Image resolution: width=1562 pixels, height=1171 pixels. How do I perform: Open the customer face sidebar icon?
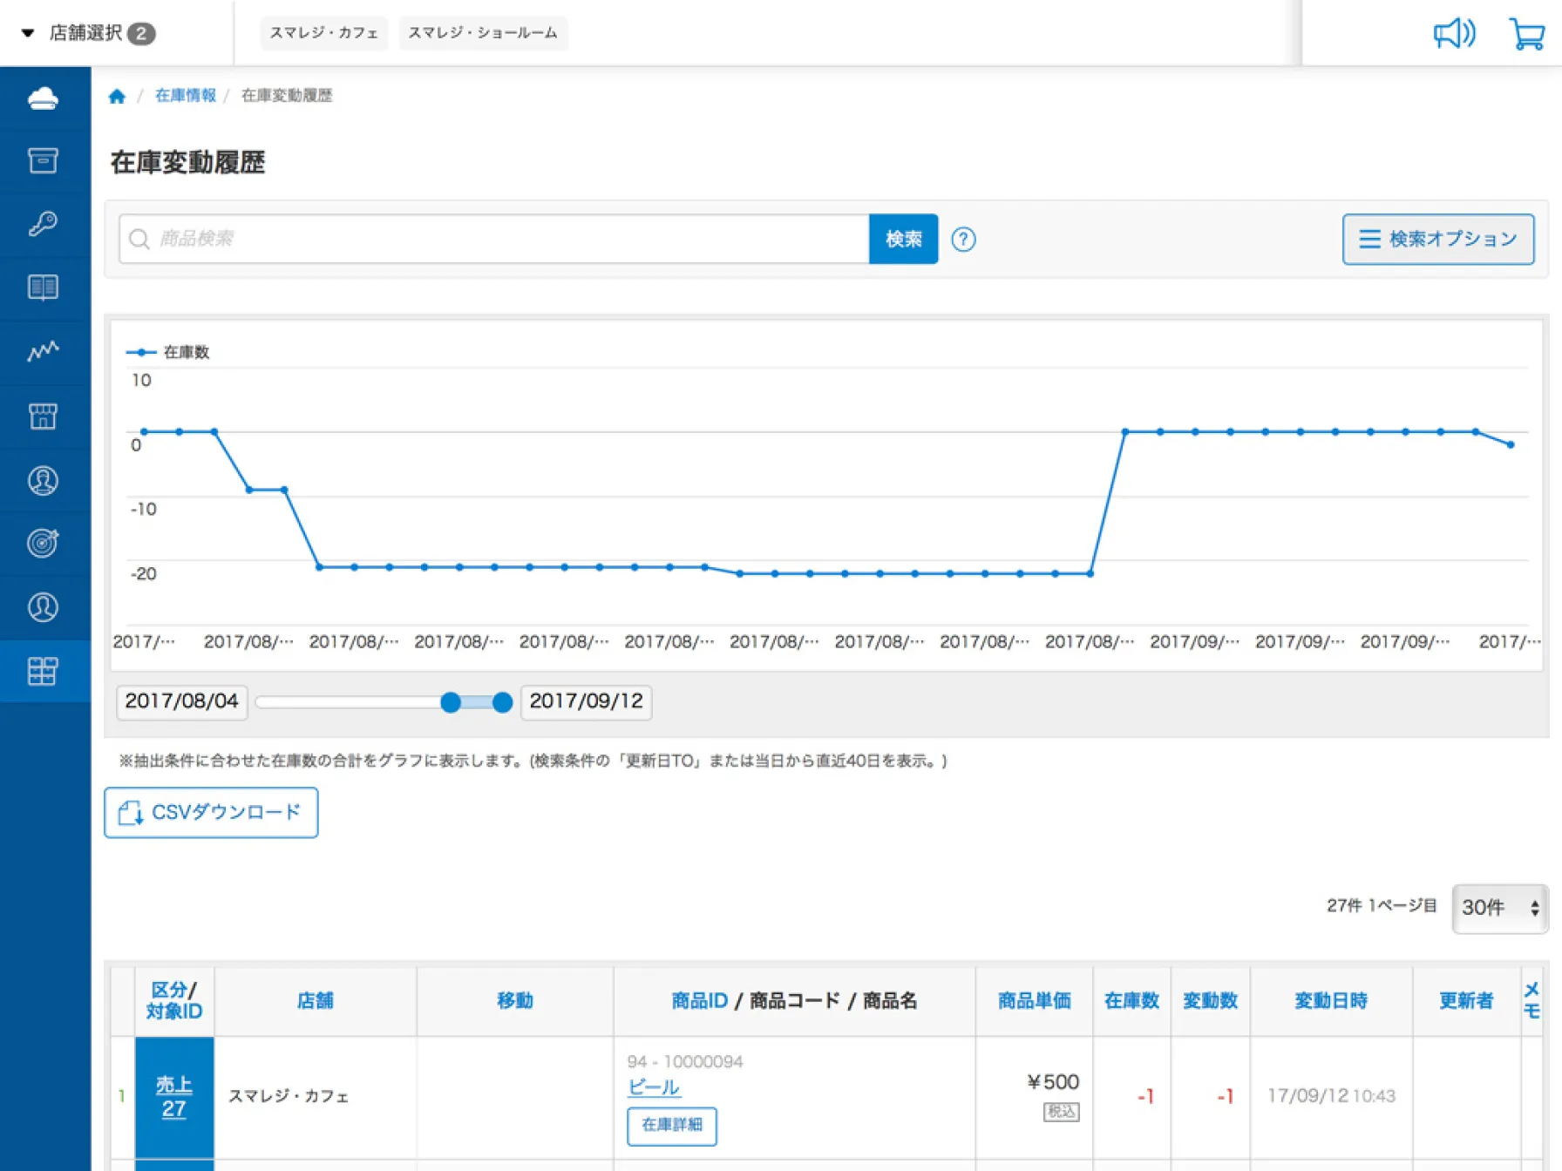pos(43,480)
